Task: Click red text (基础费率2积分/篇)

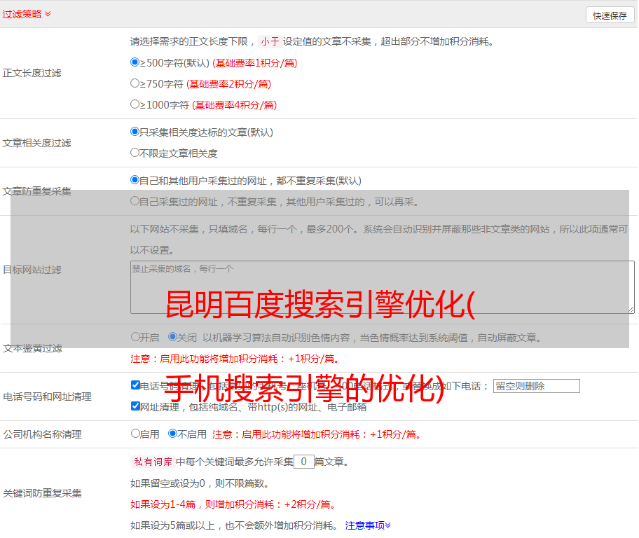Action: tap(228, 84)
